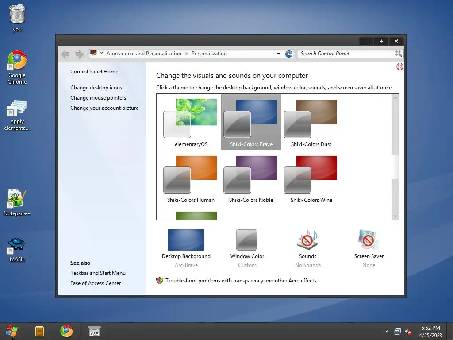This screenshot has width=453, height=340.
Task: Click the search magnifier icon
Action: 399,54
